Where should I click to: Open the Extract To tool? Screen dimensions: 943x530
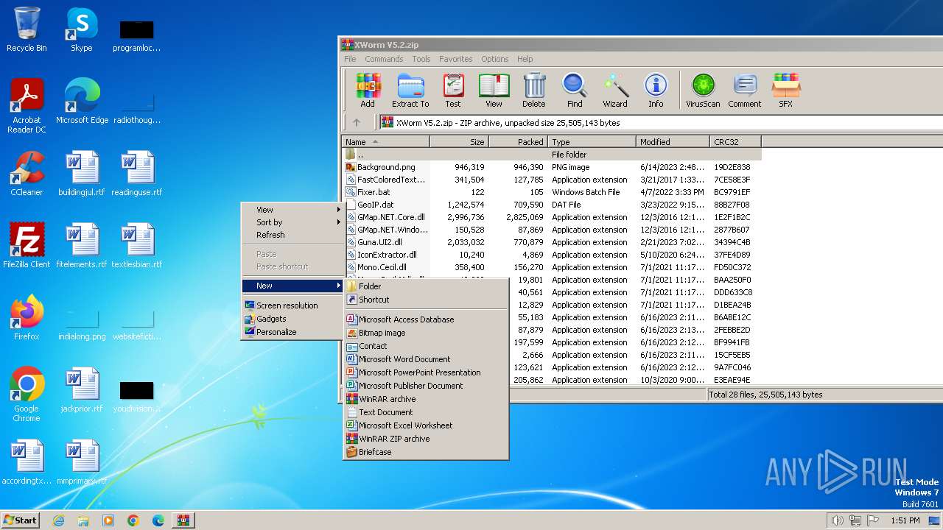click(410, 91)
